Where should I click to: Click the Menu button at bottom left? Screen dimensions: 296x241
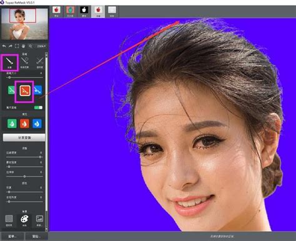[12, 237]
